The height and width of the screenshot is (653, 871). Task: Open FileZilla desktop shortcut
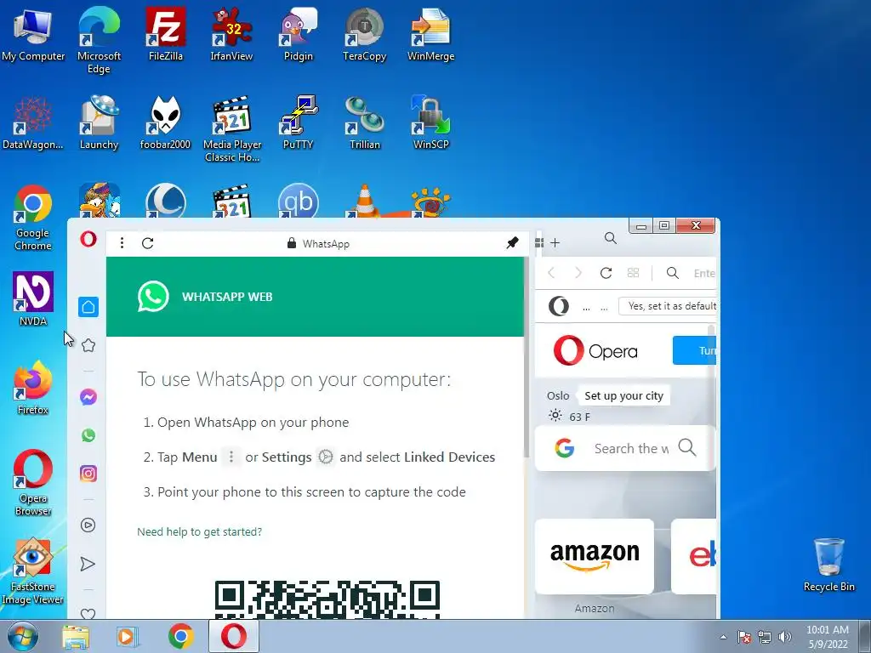tap(166, 34)
